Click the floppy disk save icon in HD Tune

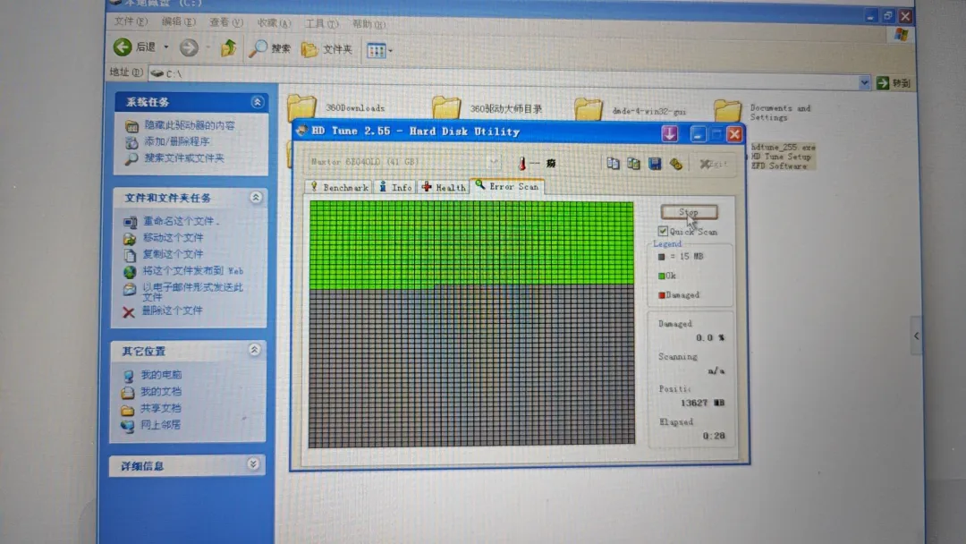point(654,163)
